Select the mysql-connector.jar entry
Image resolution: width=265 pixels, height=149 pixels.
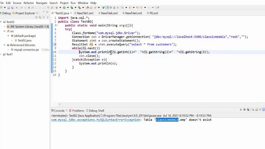tap(26, 50)
